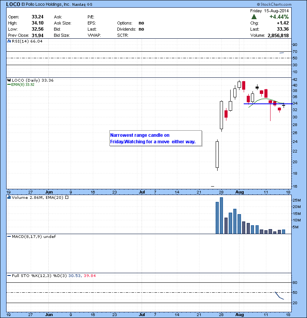
Task: Click the Open value 33.24
Action: pyautogui.click(x=38, y=17)
